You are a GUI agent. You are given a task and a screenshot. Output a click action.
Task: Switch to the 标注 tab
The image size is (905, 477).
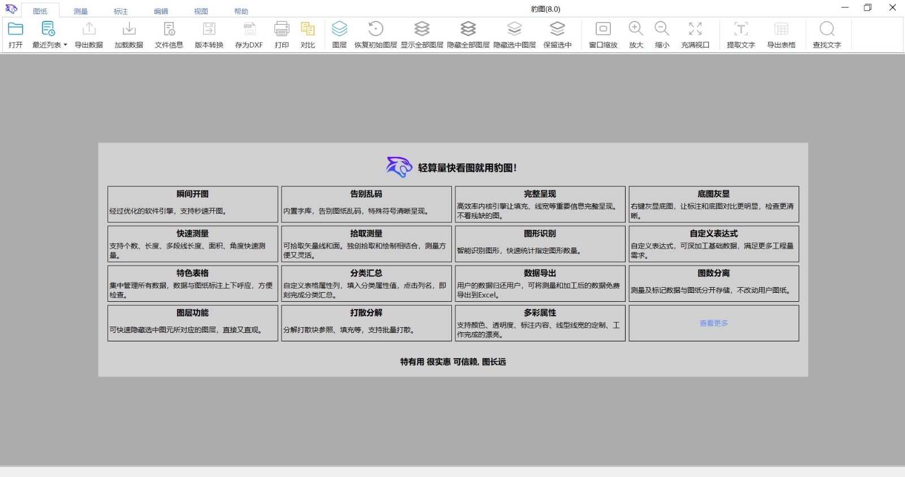click(x=120, y=11)
